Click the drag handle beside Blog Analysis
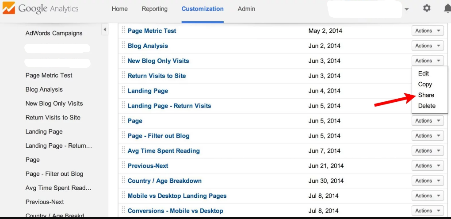The image size is (451, 219). point(123,46)
